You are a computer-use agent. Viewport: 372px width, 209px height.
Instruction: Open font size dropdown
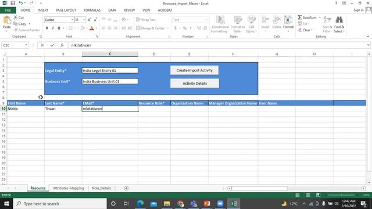tap(84, 20)
